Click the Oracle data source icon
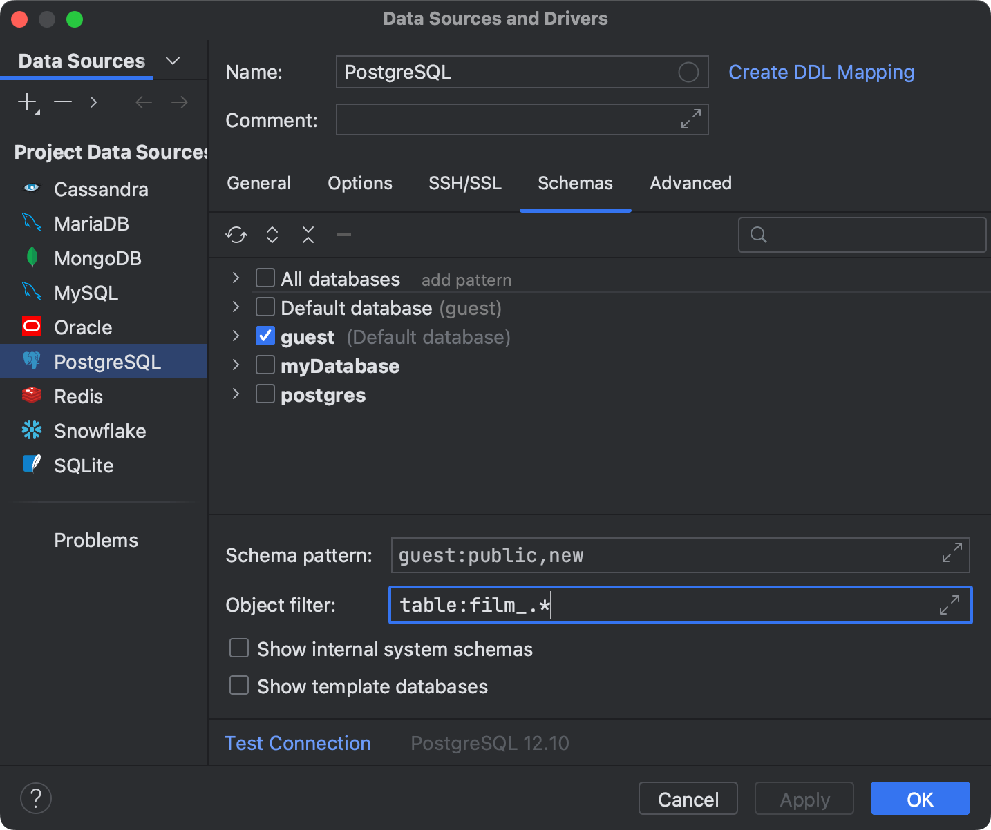This screenshot has height=830, width=991. pyautogui.click(x=32, y=327)
